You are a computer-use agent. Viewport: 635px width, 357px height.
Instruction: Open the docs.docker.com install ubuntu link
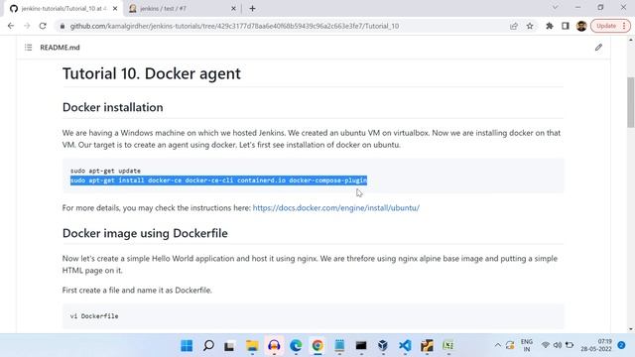(x=335, y=208)
